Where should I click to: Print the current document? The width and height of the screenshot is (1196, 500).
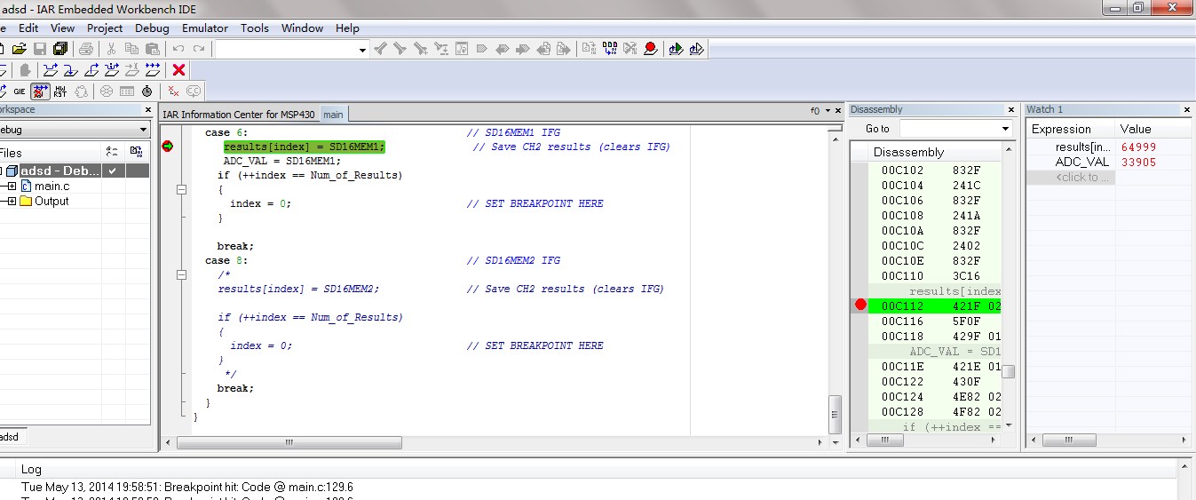86,49
